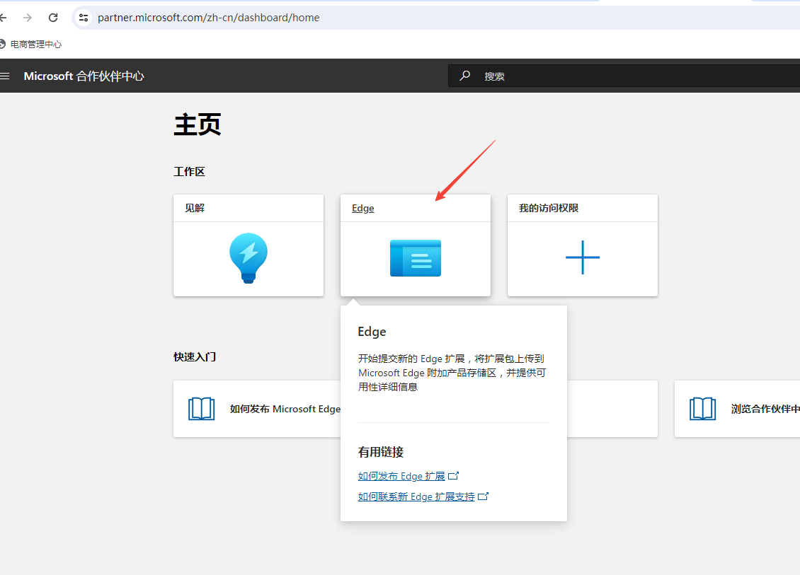Viewport: 800px width, 575px height.
Task: Click the browser forward arrow
Action: (x=28, y=18)
